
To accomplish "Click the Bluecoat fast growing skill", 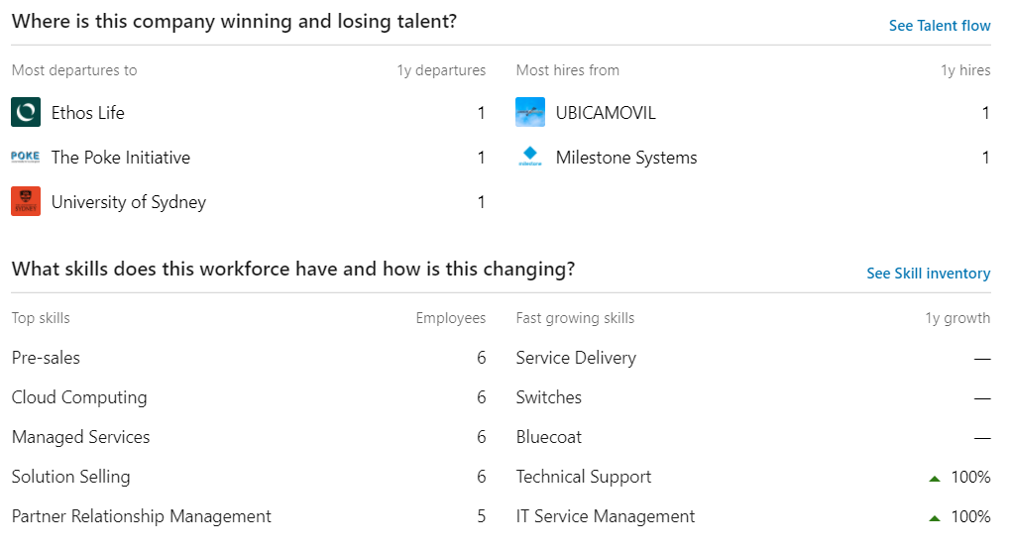I will click(x=549, y=437).
